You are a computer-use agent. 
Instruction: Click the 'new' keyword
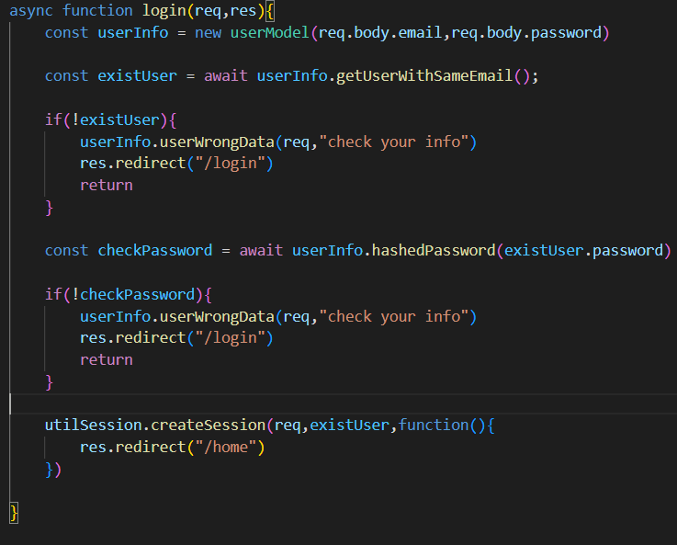(209, 33)
